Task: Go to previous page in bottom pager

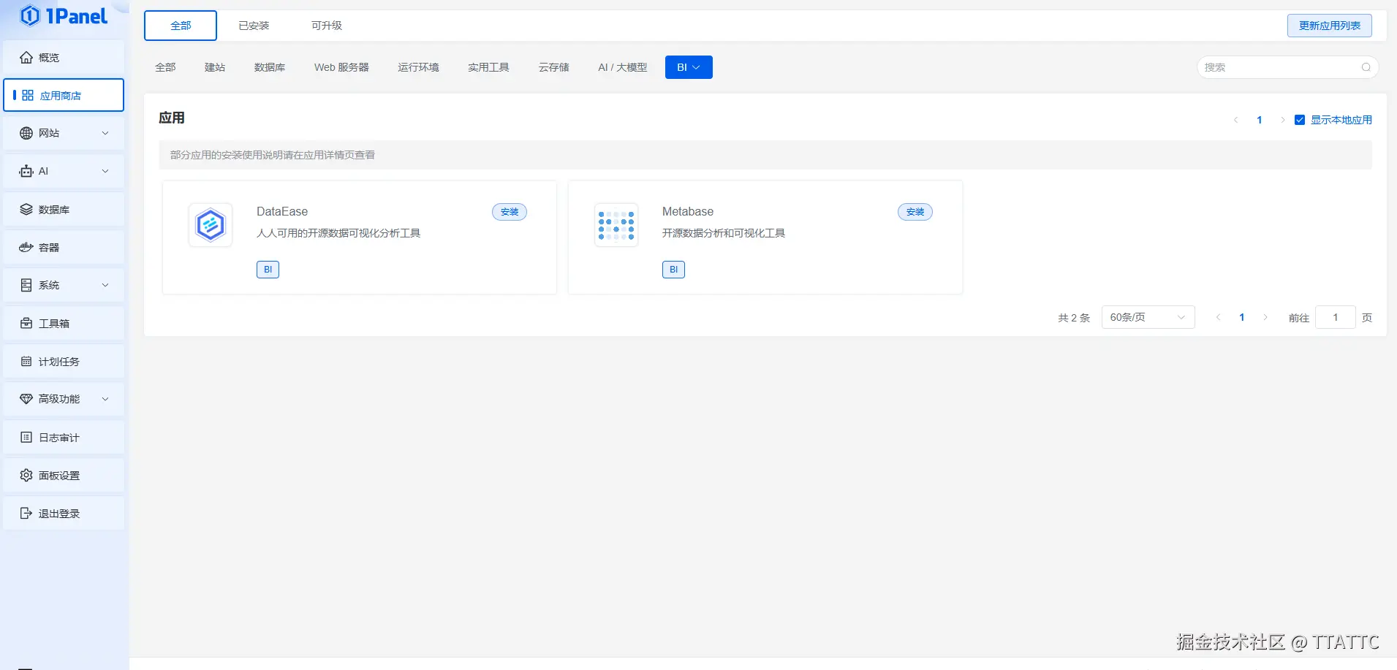Action: coord(1219,317)
